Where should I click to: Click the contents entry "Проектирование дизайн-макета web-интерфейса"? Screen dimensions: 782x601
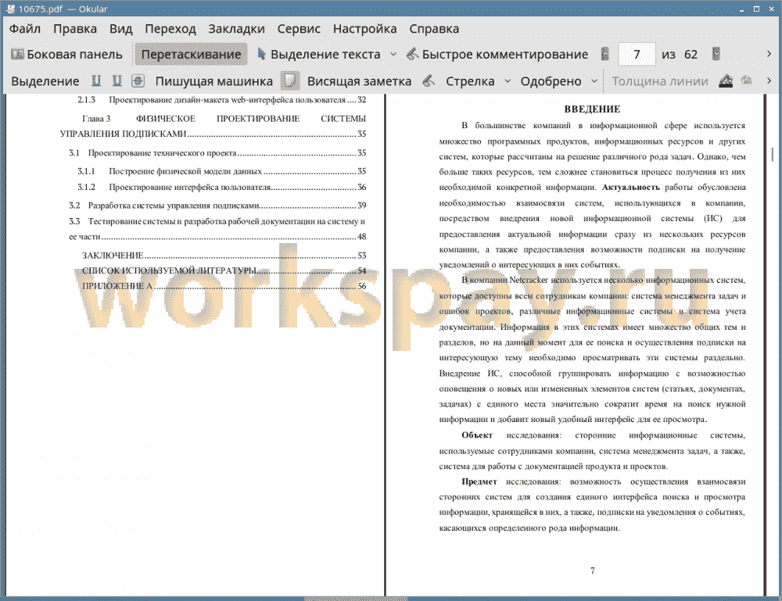click(x=222, y=100)
